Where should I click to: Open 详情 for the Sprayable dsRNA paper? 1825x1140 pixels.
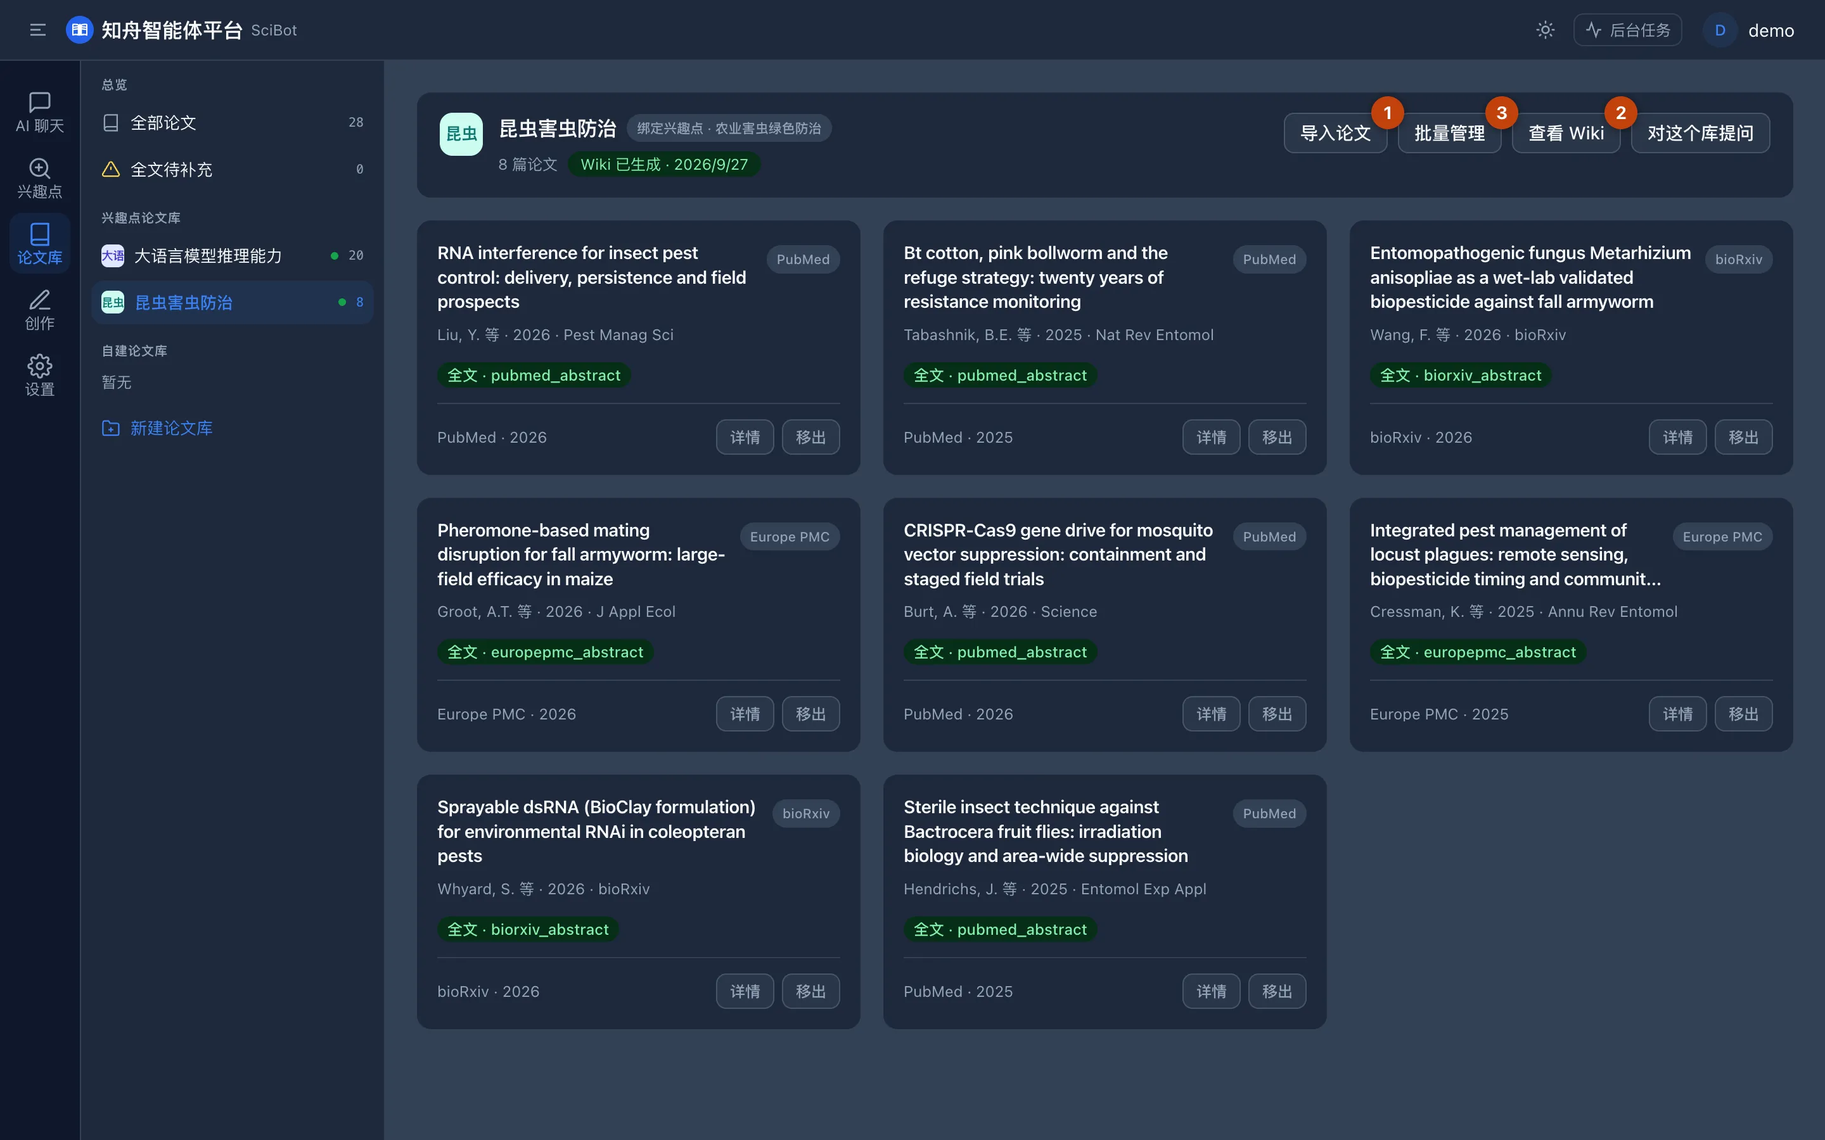pos(745,991)
